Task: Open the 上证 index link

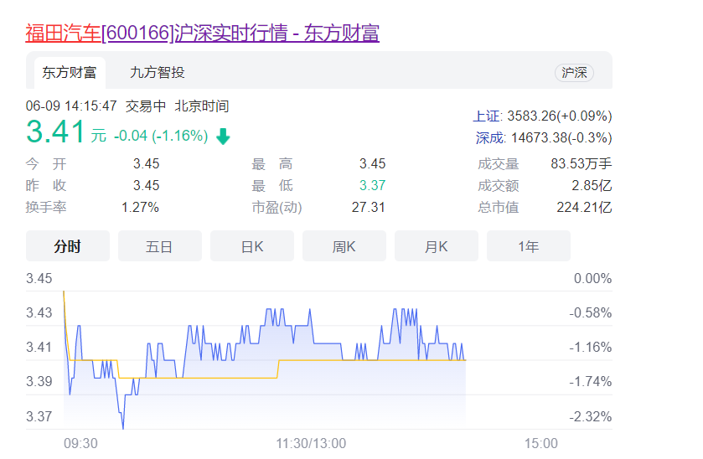Action: click(487, 116)
